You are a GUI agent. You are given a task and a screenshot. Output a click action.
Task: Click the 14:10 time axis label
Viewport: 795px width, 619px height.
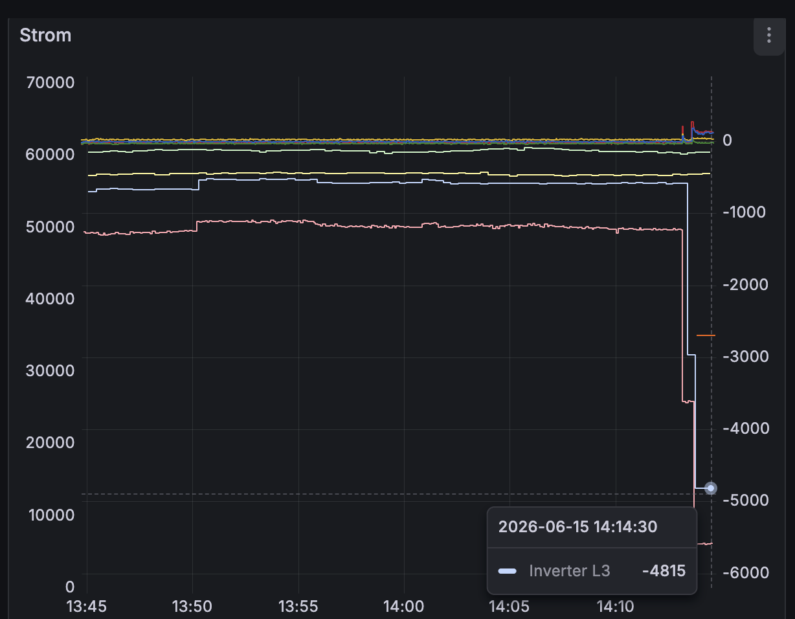click(x=615, y=607)
